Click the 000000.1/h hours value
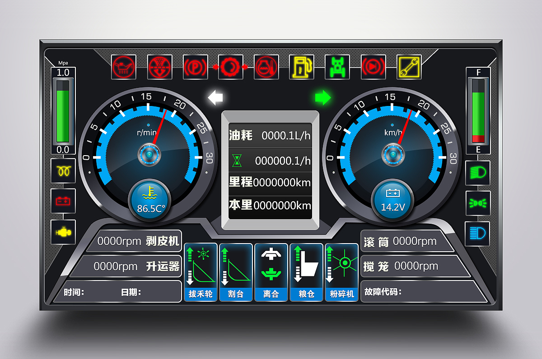The width and height of the screenshot is (542, 359). coord(283,161)
